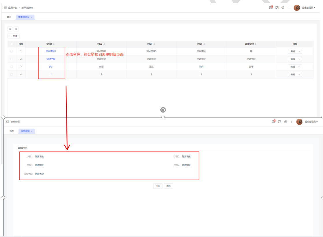
Task: Collapse the sidebar menu beside the 表单详情 title
Action: tap(8, 122)
